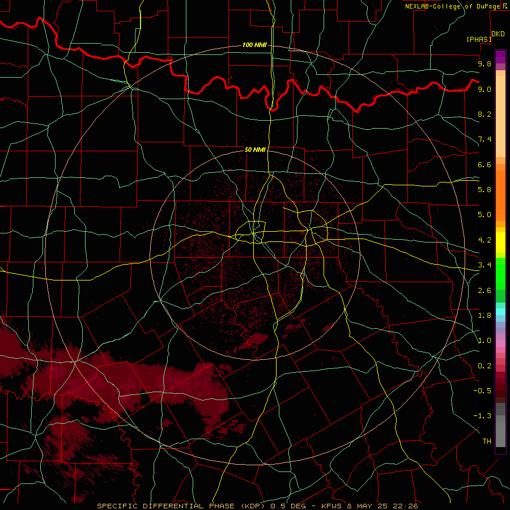Select the 5.8 value on the color scale

(484, 189)
